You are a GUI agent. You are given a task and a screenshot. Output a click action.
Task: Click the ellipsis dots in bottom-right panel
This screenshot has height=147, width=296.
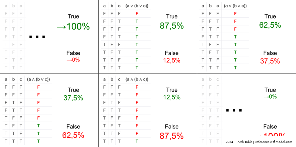click(234, 110)
